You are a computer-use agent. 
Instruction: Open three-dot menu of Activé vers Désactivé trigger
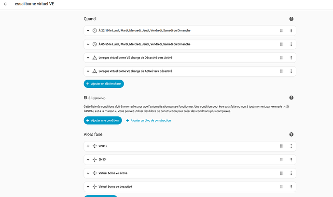click(x=291, y=71)
